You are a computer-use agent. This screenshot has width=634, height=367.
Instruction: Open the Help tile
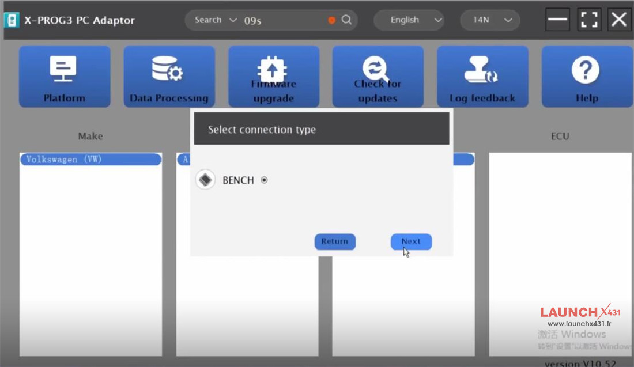[586, 77]
